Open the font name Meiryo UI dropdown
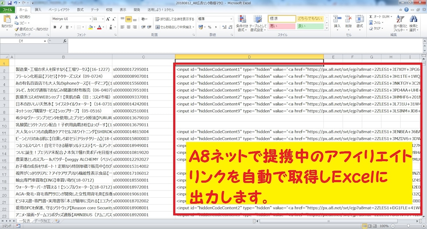 pos(90,19)
